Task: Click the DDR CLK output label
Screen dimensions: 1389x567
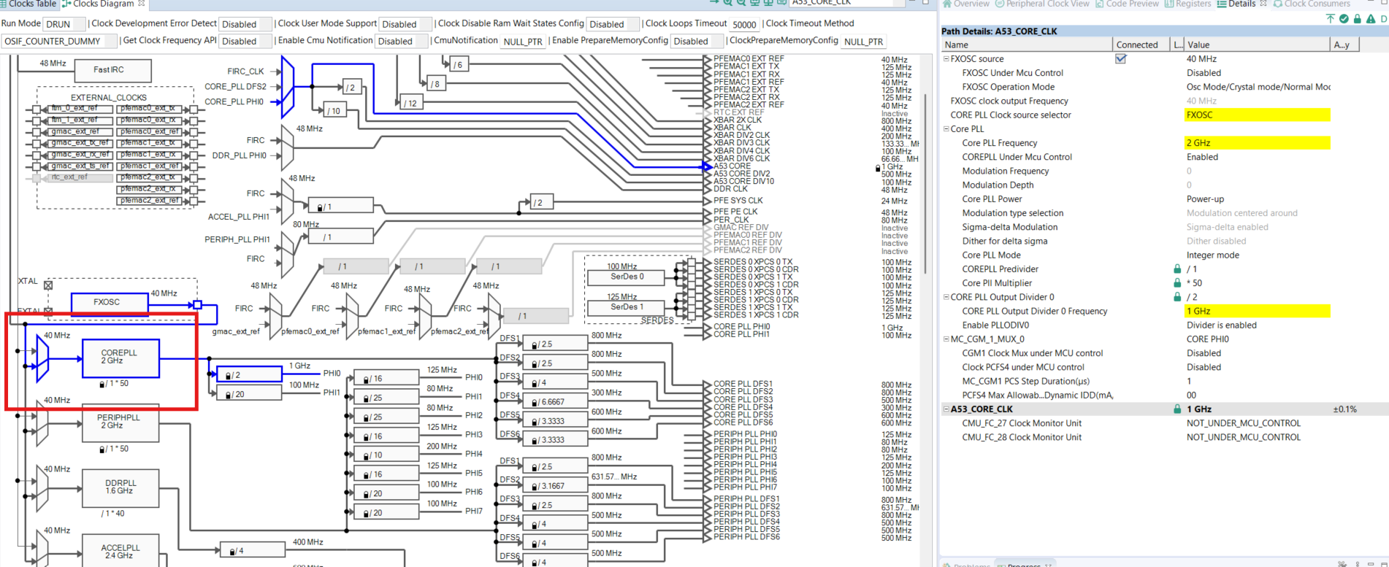Action: click(730, 189)
